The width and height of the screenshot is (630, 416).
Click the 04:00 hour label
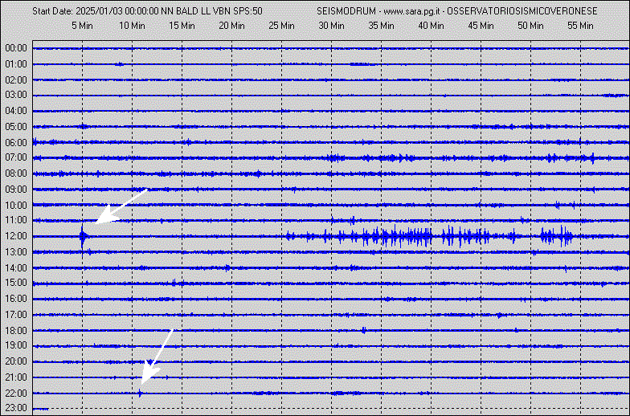pyautogui.click(x=16, y=111)
